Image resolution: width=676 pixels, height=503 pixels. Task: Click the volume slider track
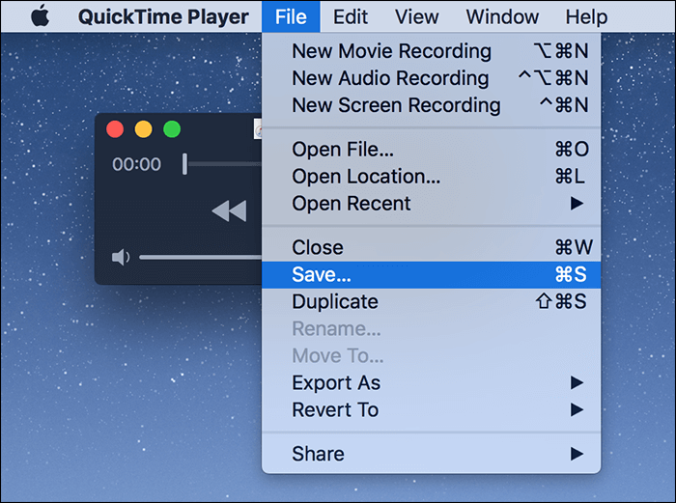click(x=199, y=258)
